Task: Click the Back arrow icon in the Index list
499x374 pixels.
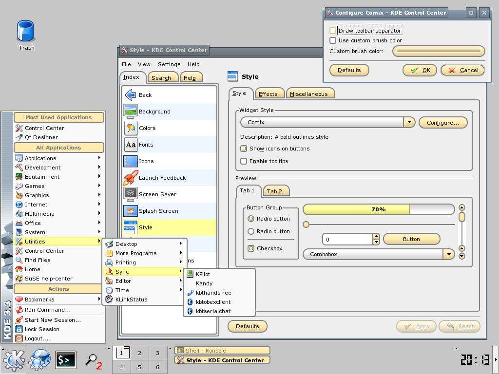Action: pos(131,95)
